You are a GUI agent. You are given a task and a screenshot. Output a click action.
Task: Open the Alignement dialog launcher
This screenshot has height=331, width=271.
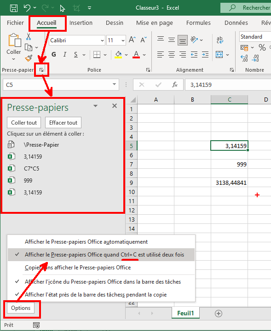[232, 70]
